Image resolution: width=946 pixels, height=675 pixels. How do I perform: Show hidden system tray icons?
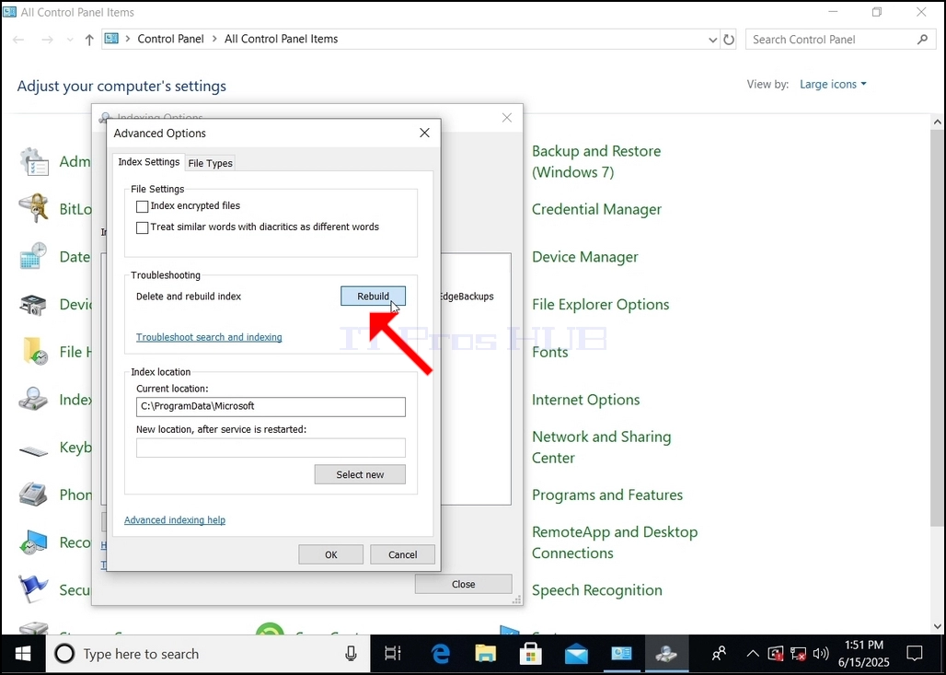coord(753,654)
